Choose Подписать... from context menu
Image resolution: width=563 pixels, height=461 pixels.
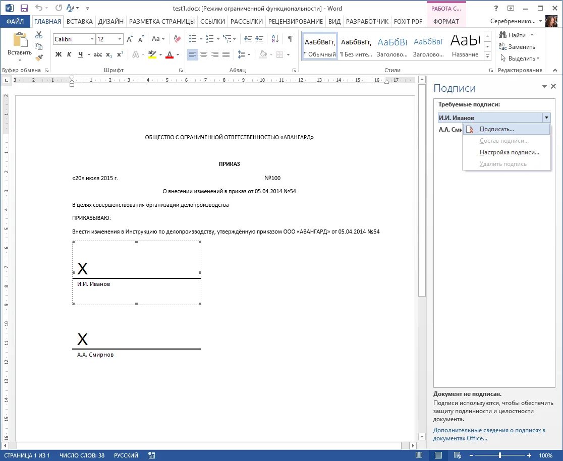[x=506, y=129]
